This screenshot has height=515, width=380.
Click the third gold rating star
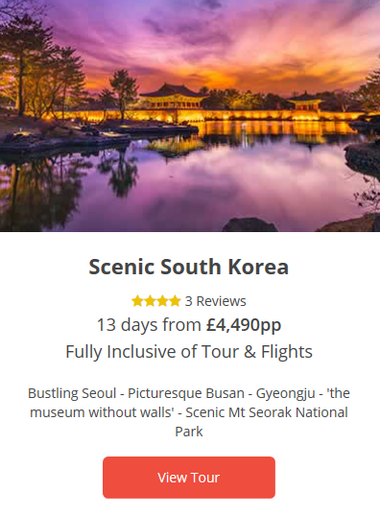point(162,301)
